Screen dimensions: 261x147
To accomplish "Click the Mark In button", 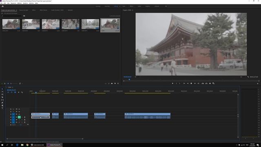I will point(177,83).
